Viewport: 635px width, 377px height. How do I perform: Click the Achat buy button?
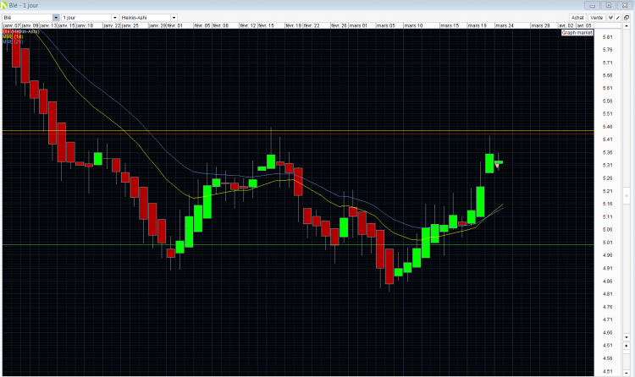pos(577,18)
